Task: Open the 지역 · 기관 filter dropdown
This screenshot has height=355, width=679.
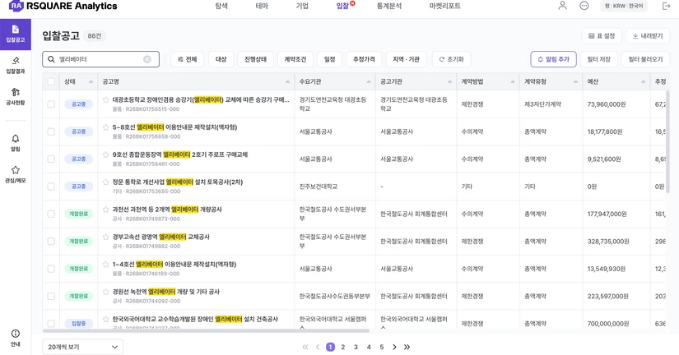Action: pyautogui.click(x=407, y=59)
